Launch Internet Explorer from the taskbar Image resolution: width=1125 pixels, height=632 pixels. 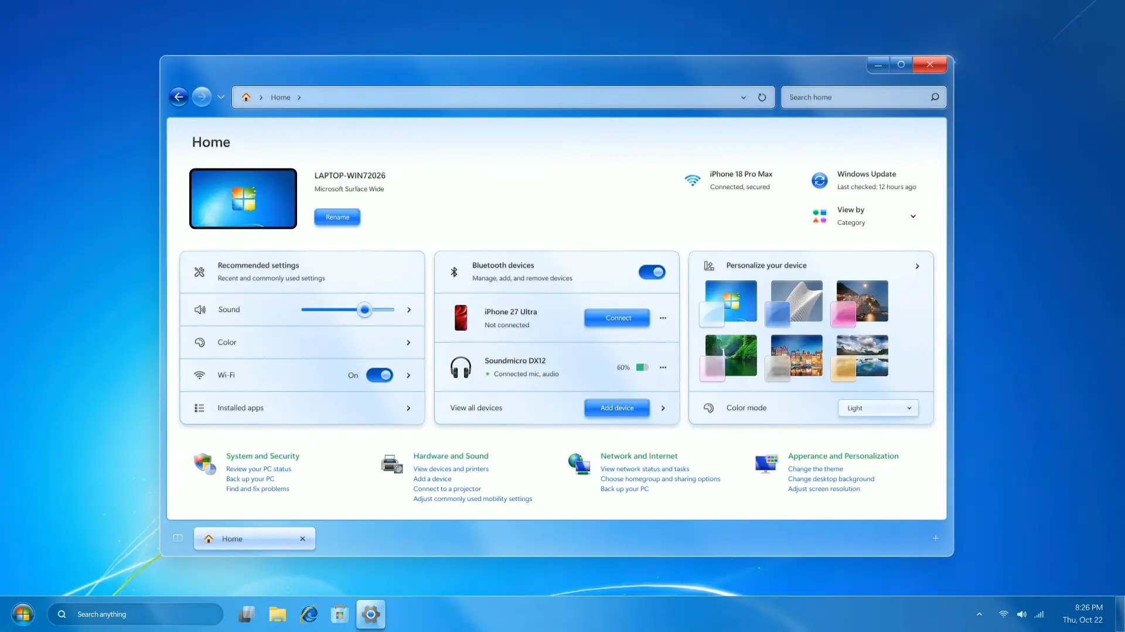(309, 614)
